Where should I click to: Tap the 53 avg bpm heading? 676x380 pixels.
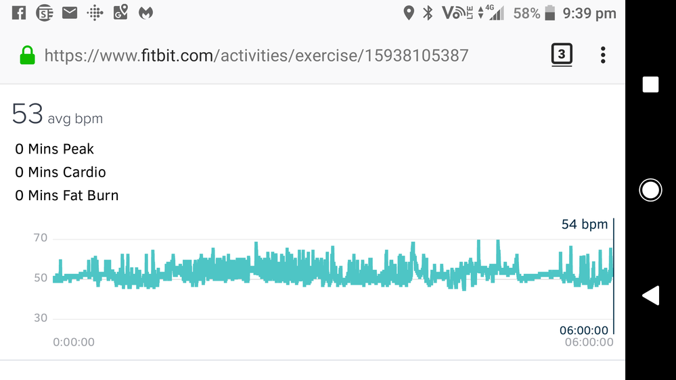coord(58,114)
